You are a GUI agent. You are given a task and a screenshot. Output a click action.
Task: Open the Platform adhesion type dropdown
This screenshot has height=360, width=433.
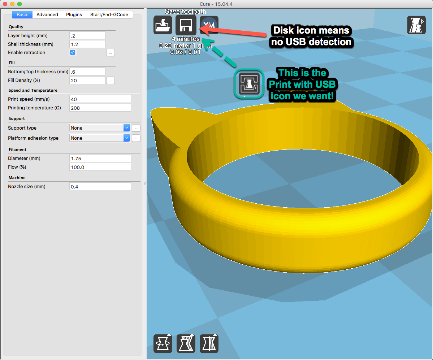coord(99,138)
